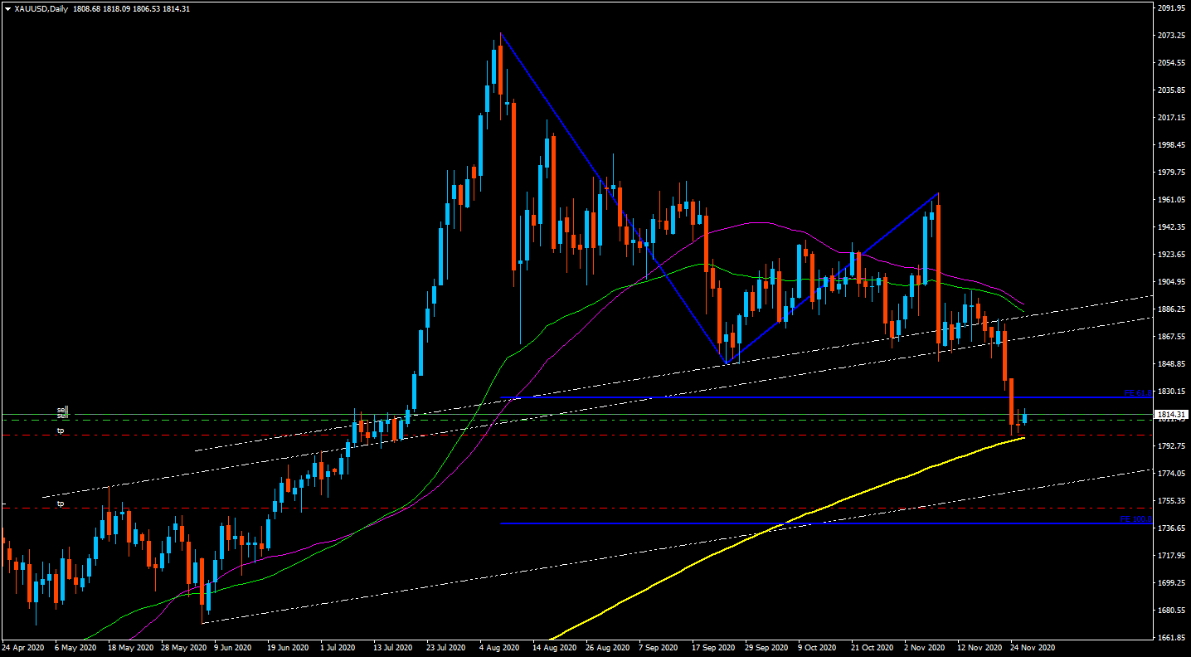The width and height of the screenshot is (1191, 657).
Task: Click the 2017.15 price scale label
Action: pos(1169,118)
